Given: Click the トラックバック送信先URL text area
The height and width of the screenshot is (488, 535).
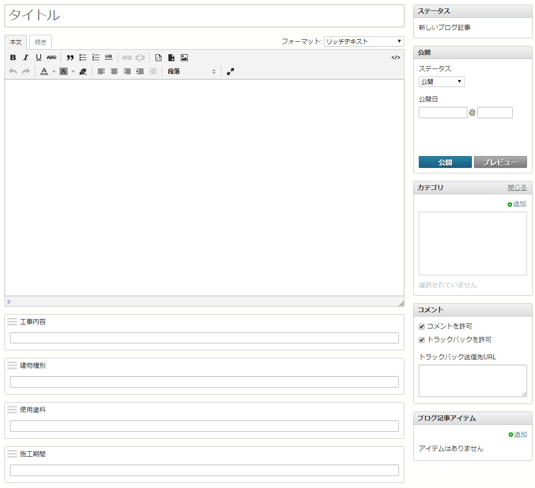Looking at the screenshot, I should [x=472, y=381].
